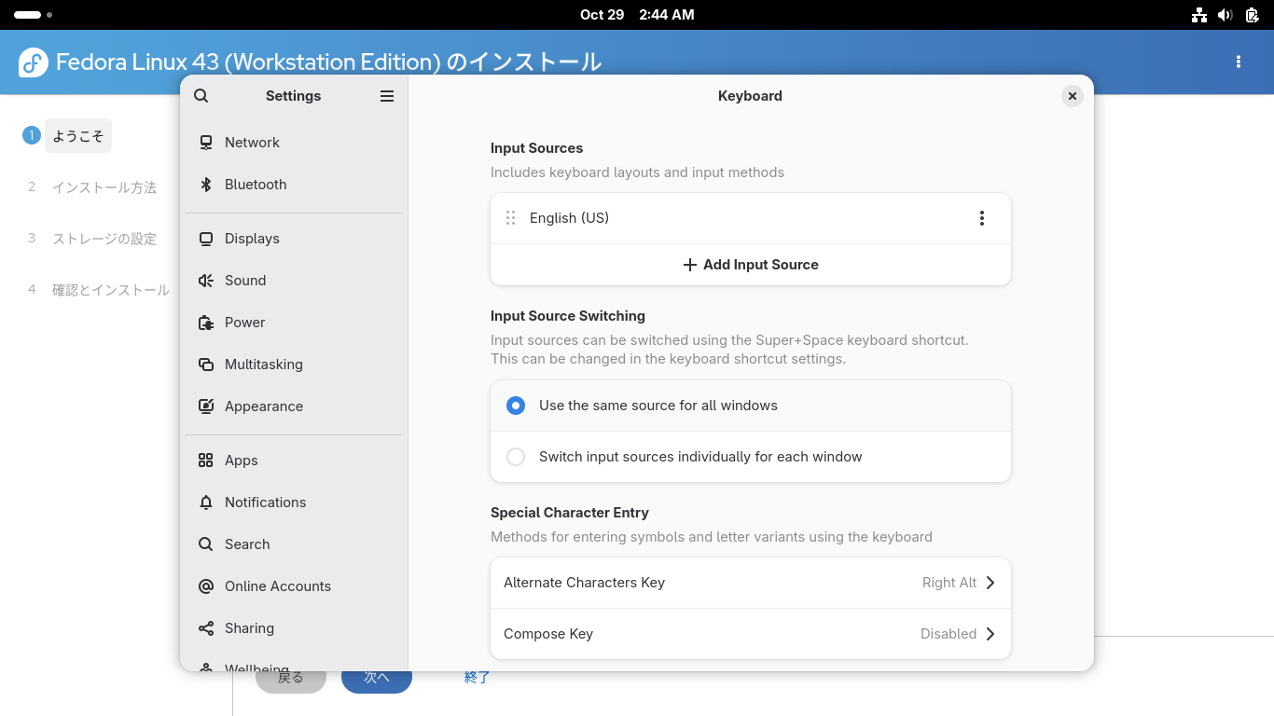The image size is (1274, 716).
Task: Click the Sound speaker icon in sidebar
Action: pos(206,281)
